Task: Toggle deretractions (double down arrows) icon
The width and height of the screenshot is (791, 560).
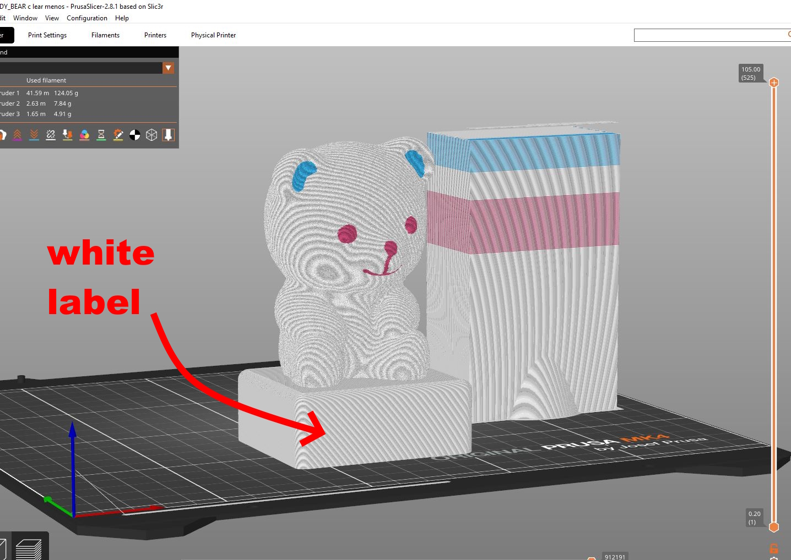Action: click(x=34, y=135)
